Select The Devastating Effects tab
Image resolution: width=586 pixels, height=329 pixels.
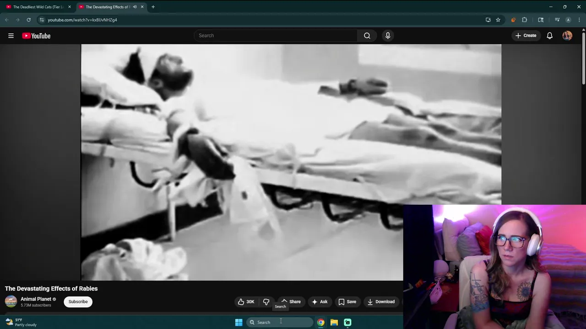click(108, 7)
